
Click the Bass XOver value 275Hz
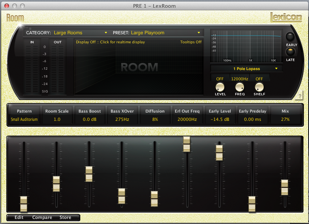122,119
